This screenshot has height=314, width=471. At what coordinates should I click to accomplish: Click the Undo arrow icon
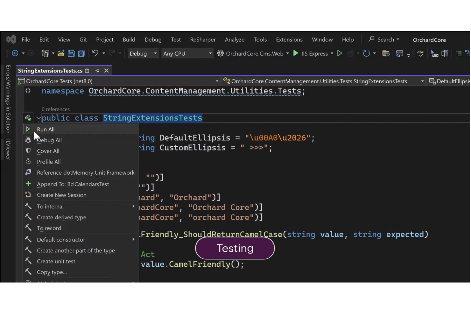click(x=95, y=53)
